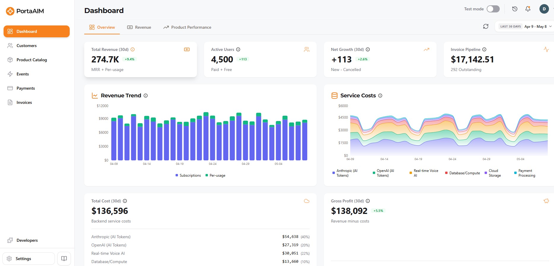Click the Gross Profit info icon

tap(368, 201)
